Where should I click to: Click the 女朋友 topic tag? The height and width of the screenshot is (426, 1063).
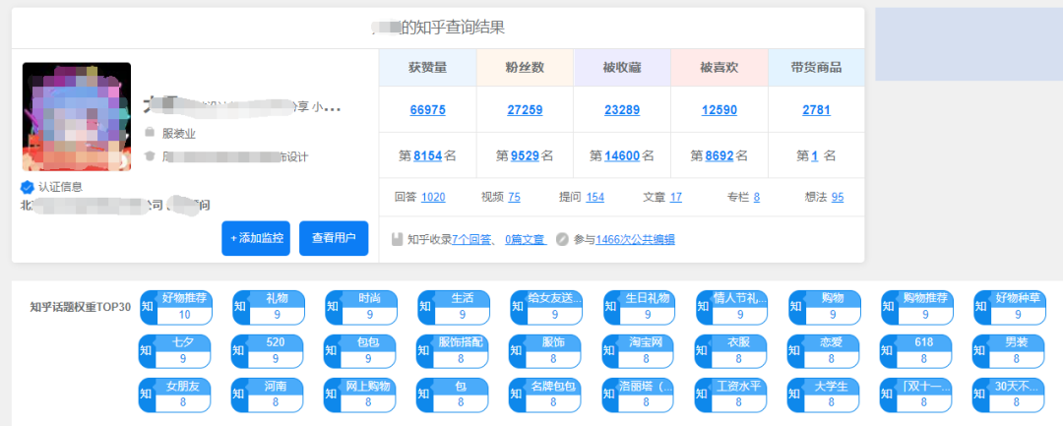tap(174, 395)
